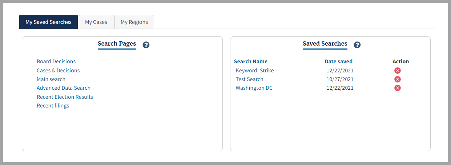451x165 pixels.
Task: Click help icon next to Search Pages
Action: coord(146,45)
